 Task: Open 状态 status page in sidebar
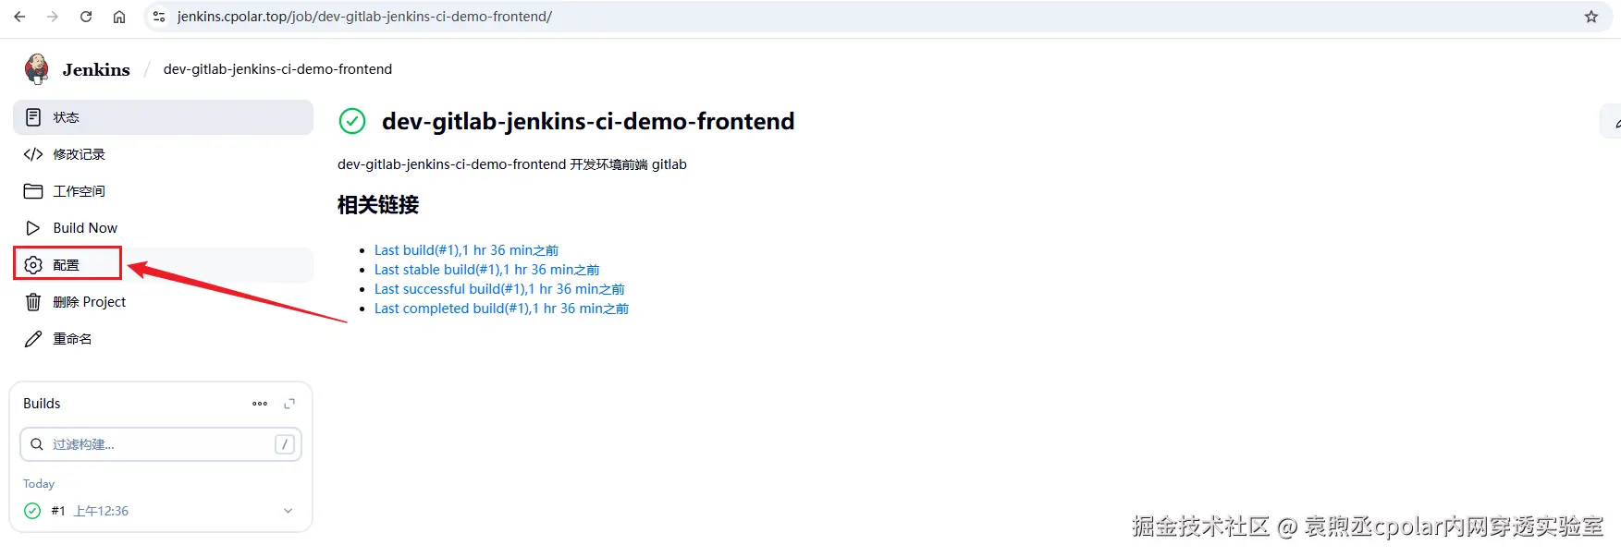click(164, 117)
